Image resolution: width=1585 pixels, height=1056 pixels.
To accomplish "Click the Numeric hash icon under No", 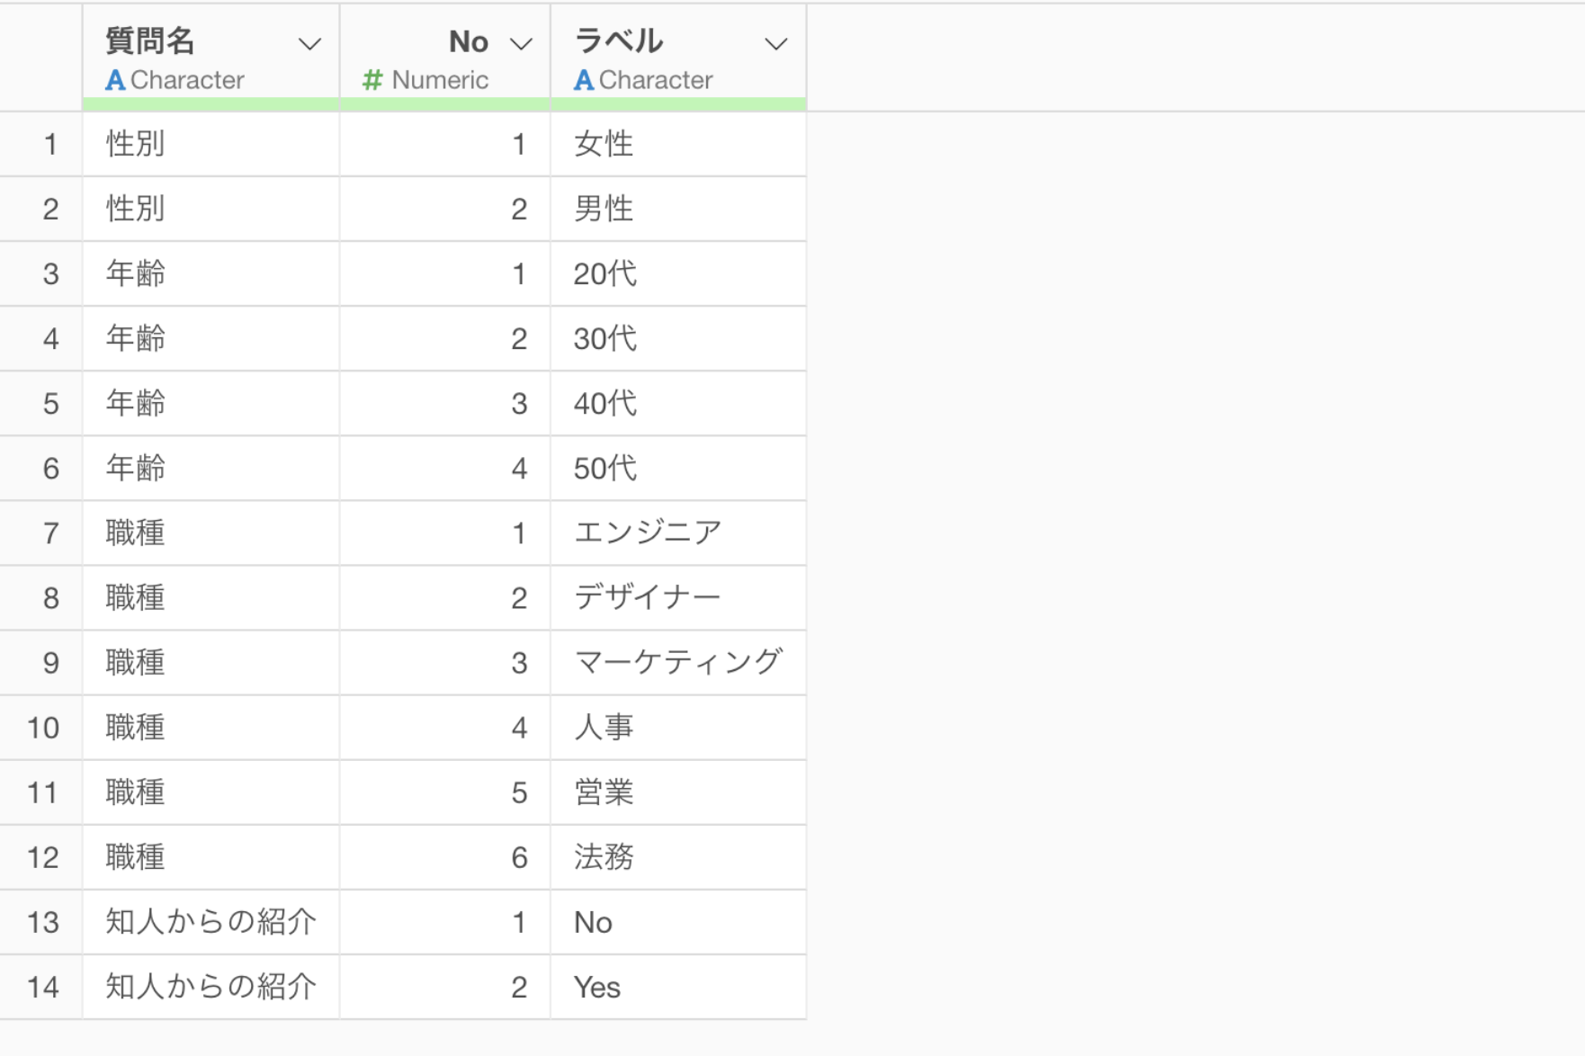I will pos(372,80).
